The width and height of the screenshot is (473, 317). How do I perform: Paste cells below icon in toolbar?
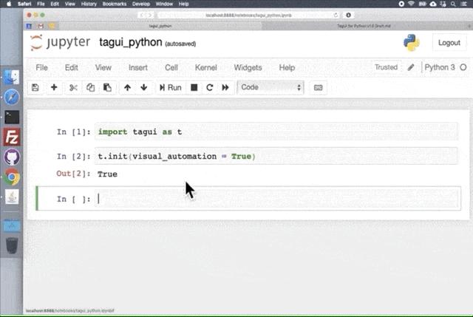107,87
